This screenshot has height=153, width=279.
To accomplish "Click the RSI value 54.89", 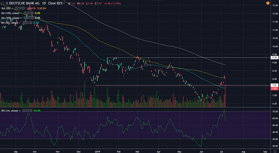I will (37, 110).
